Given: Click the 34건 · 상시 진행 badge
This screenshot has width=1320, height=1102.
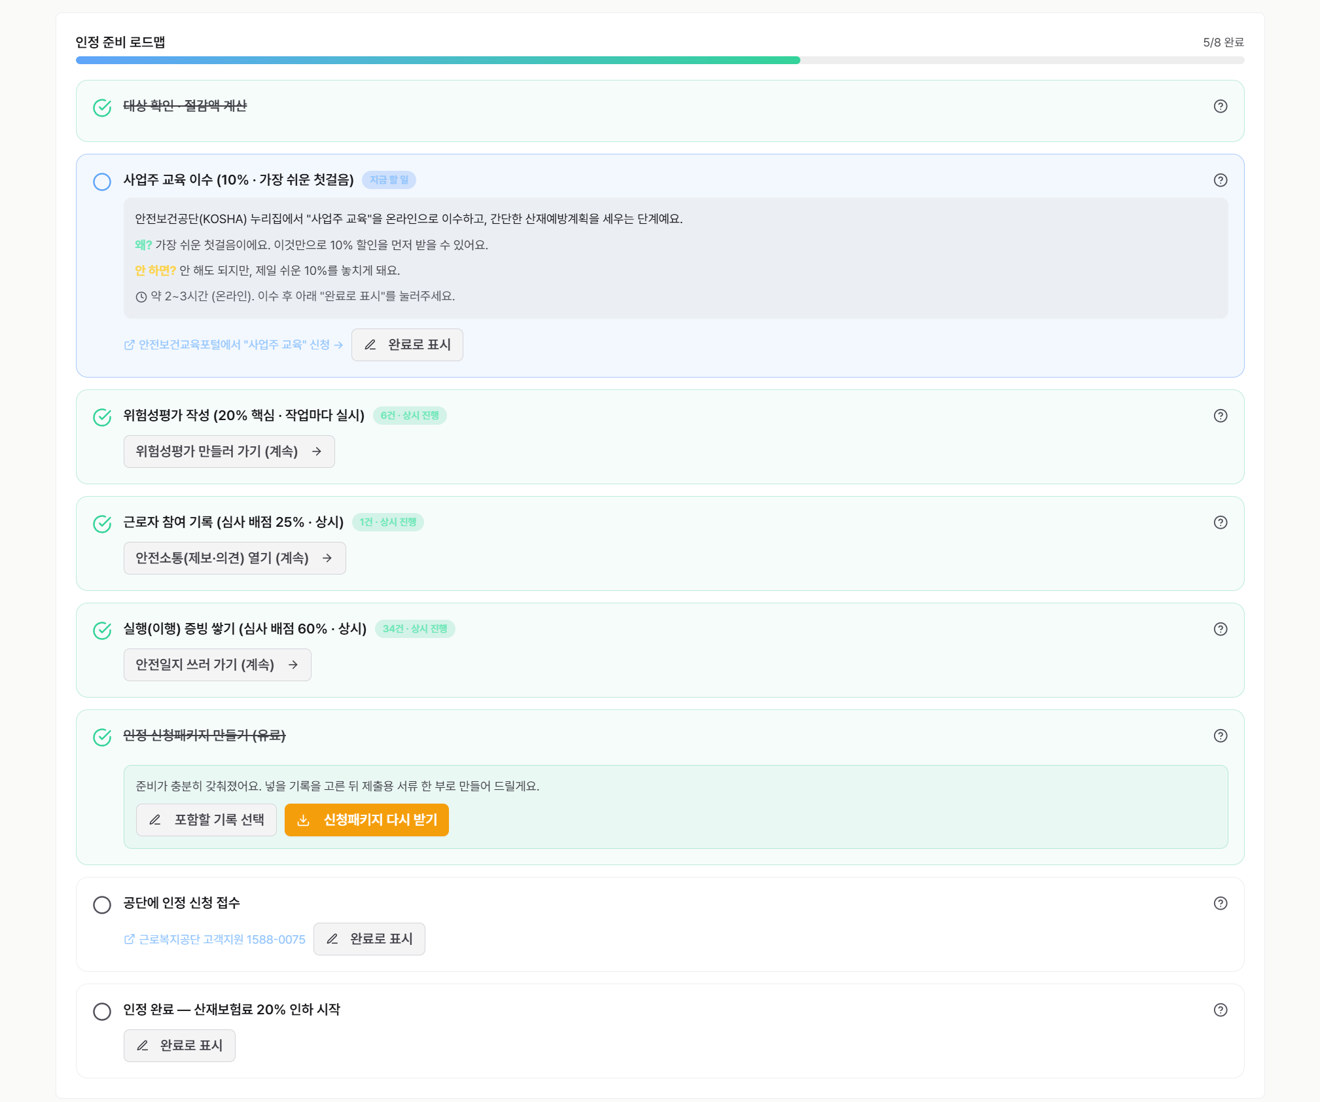Looking at the screenshot, I should [415, 629].
